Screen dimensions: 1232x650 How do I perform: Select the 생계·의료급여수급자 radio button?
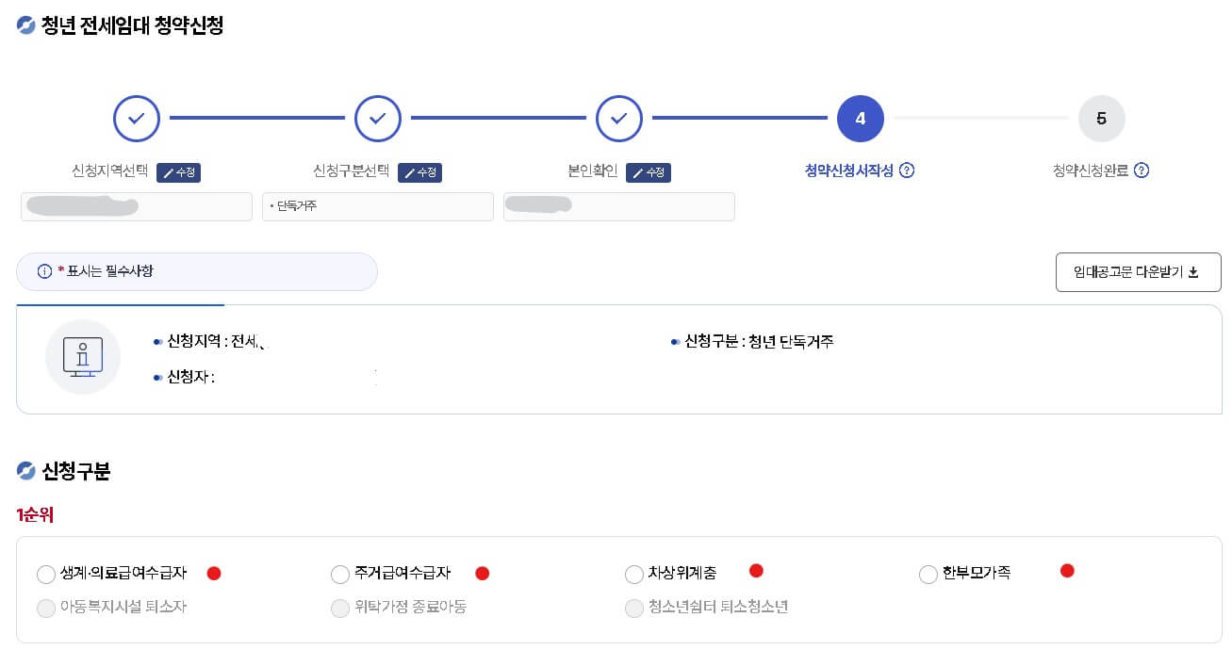[x=44, y=574]
